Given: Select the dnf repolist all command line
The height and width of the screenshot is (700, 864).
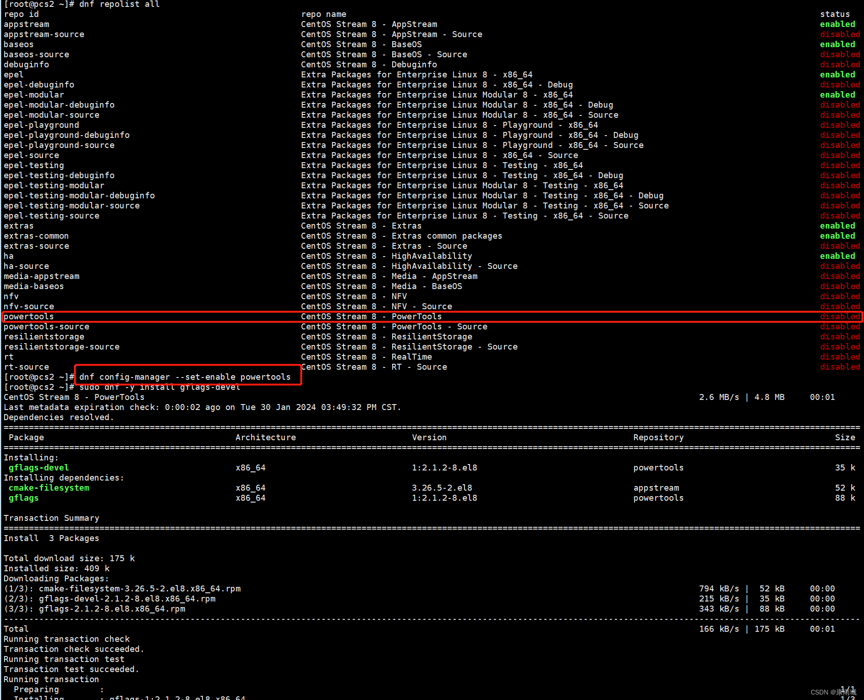Looking at the screenshot, I should pos(119,4).
